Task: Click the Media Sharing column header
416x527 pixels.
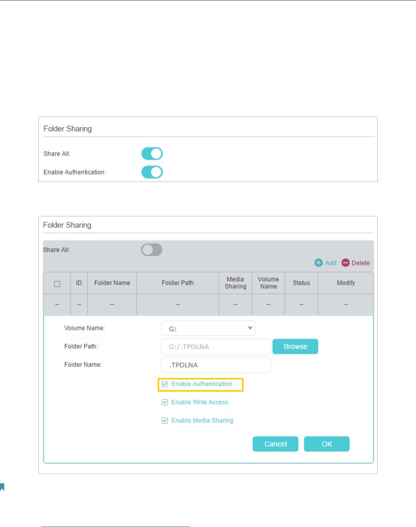Action: (235, 283)
